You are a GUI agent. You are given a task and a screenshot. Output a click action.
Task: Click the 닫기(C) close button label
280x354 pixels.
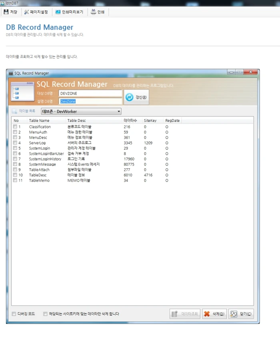[246, 314]
